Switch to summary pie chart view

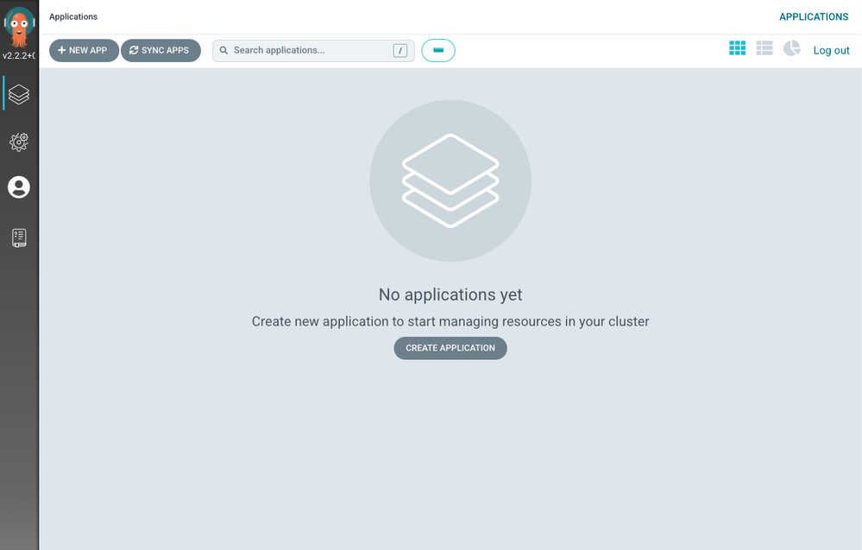tap(791, 48)
